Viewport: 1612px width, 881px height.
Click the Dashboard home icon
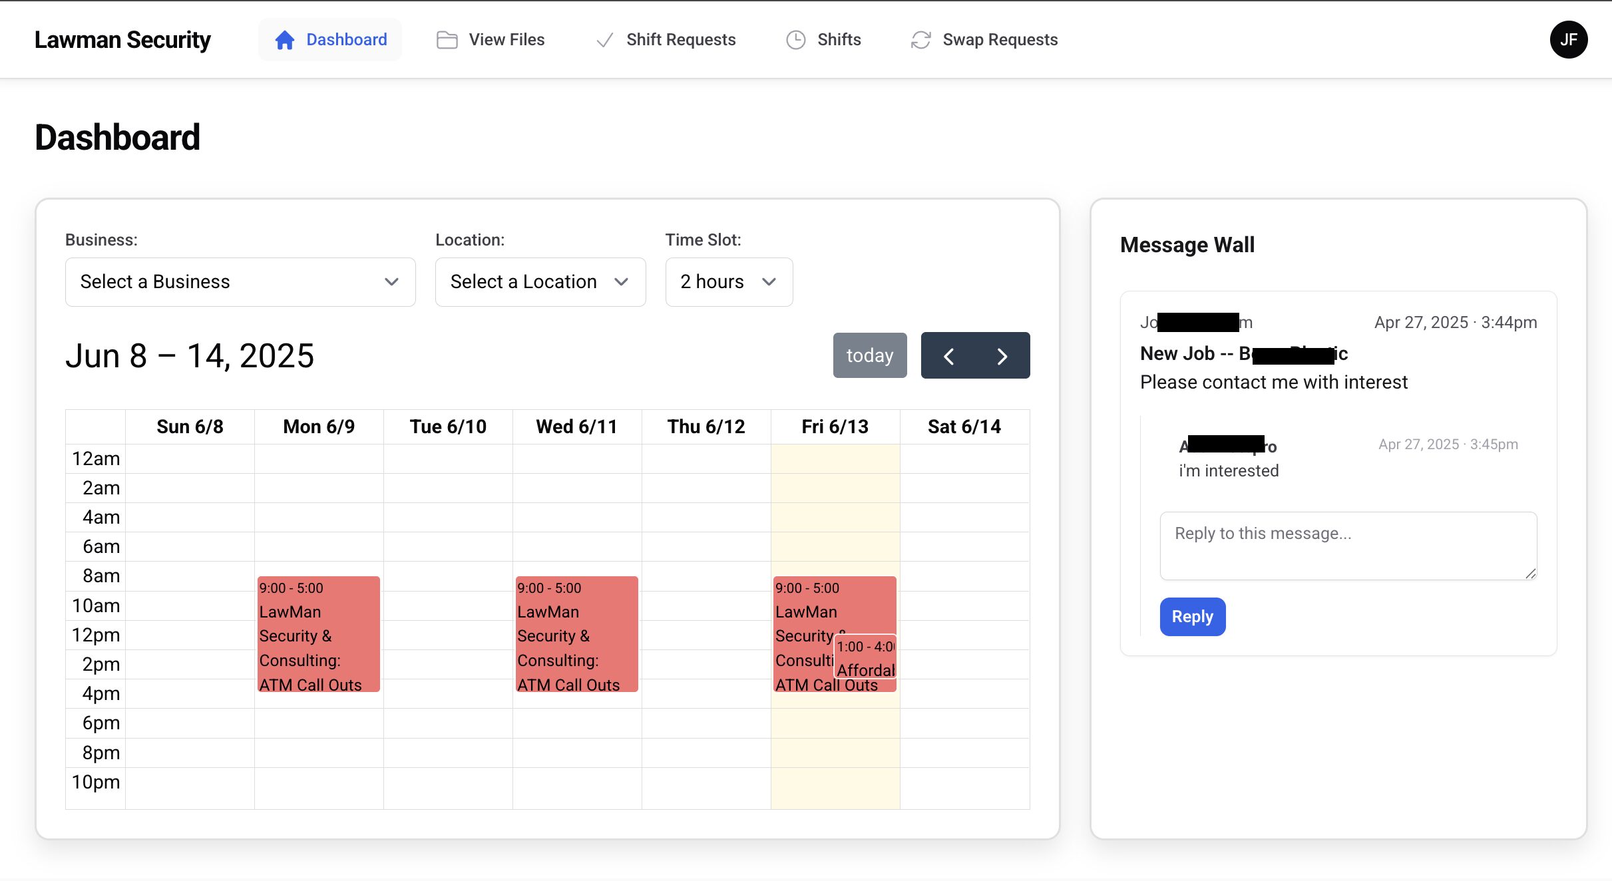tap(284, 40)
